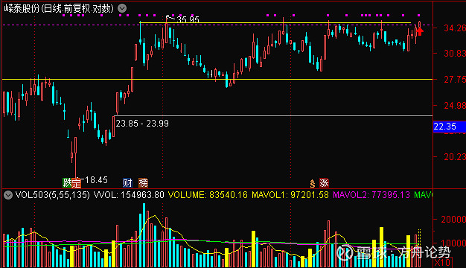
Task: Click the red 定 event marker icon
Action: pyautogui.click(x=77, y=183)
